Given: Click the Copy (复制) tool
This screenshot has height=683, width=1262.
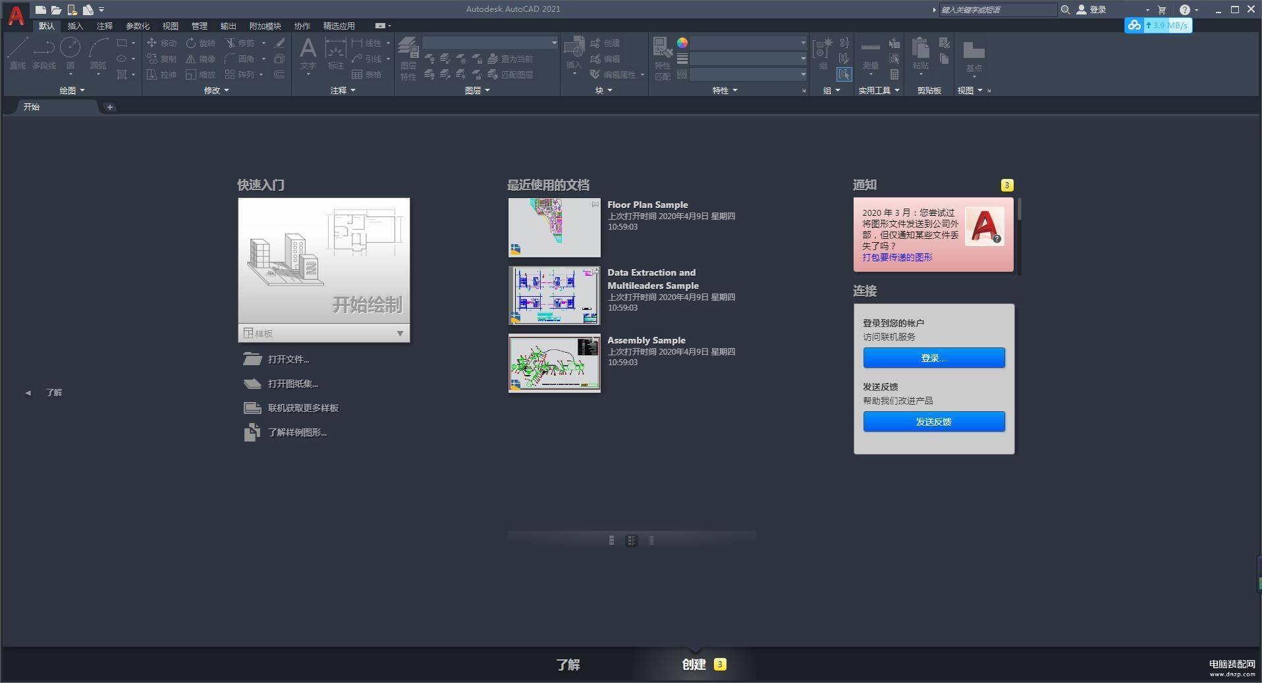Looking at the screenshot, I should pos(161,59).
